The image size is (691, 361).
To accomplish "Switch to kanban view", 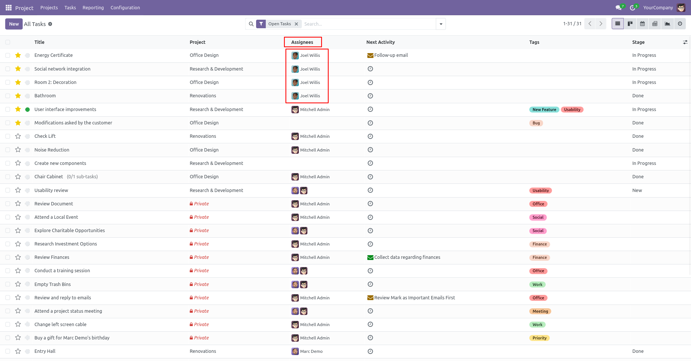I will (630, 24).
